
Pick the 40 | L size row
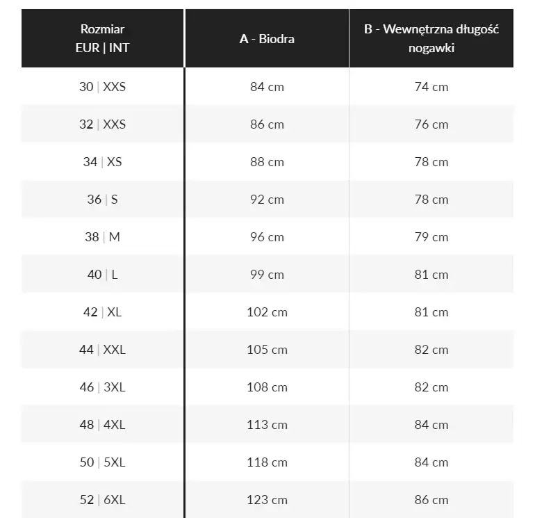coord(102,275)
